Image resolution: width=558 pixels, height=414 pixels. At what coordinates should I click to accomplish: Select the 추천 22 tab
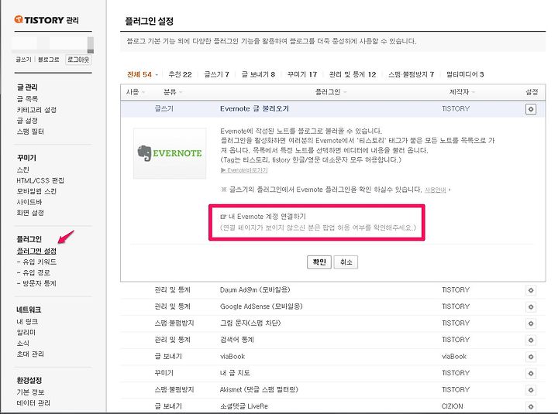(x=180, y=74)
